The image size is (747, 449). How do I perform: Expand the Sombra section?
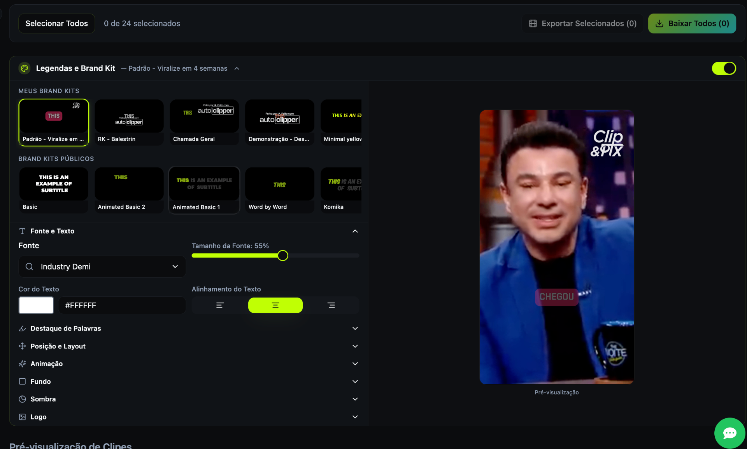coord(355,399)
